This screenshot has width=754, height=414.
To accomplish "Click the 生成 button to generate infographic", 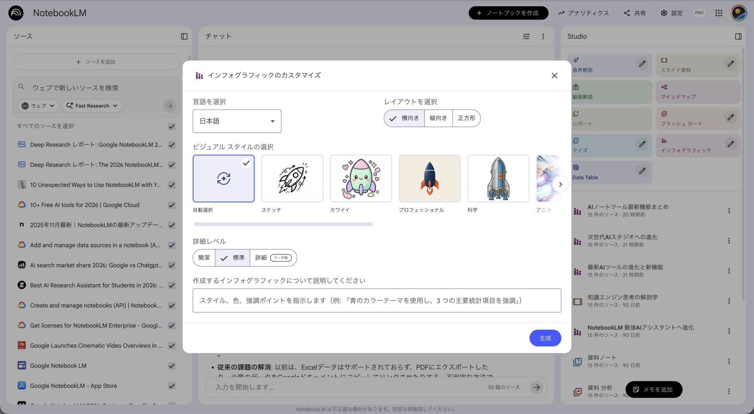I will [545, 338].
